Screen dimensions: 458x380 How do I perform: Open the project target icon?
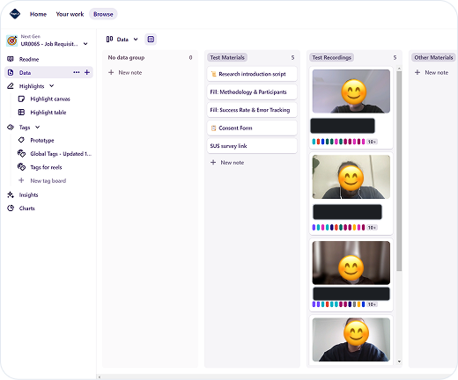coord(11,40)
